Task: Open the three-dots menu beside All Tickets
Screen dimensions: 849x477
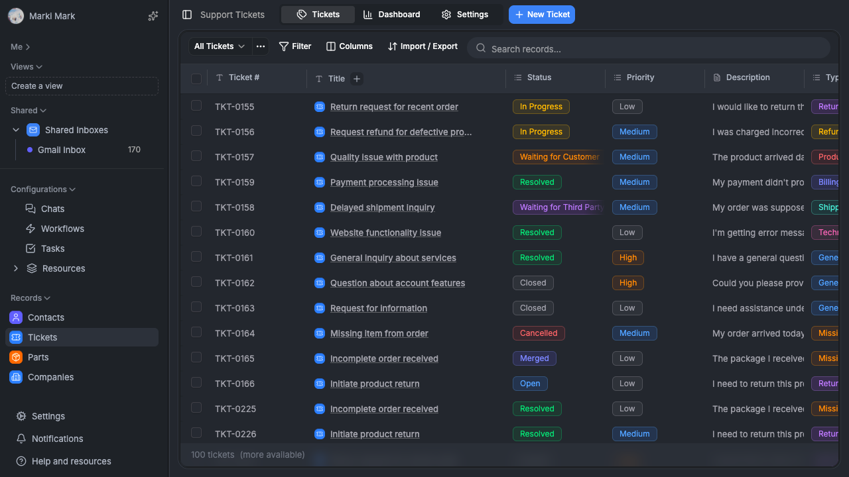Action: (x=261, y=46)
